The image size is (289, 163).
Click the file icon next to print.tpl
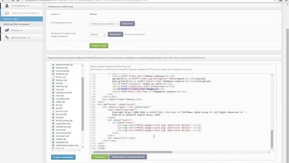[53, 117]
